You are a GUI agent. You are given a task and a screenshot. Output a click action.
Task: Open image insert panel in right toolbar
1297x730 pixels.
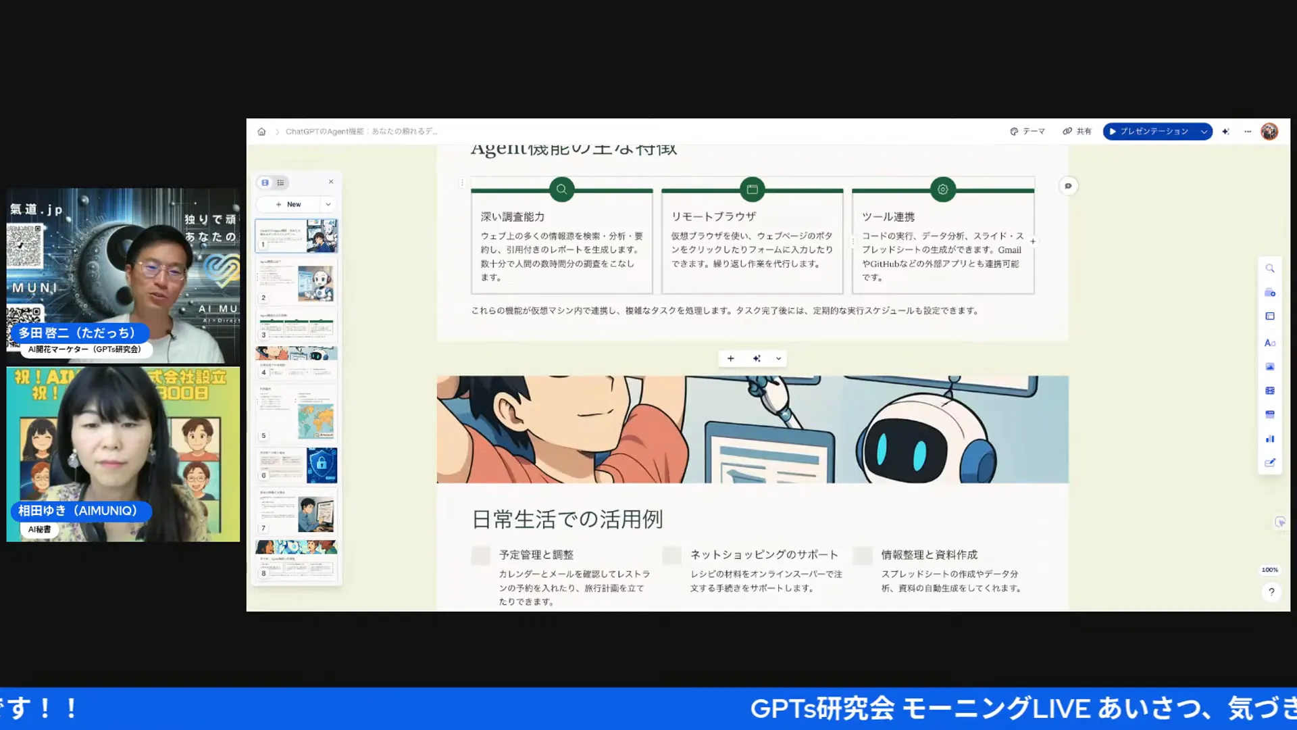point(1270,366)
